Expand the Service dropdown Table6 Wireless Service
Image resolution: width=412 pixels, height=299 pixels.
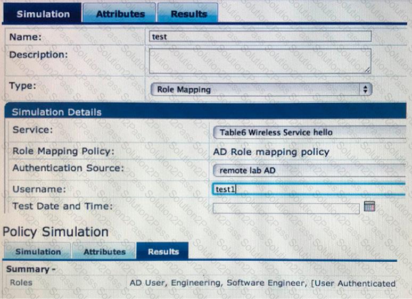pyautogui.click(x=309, y=132)
